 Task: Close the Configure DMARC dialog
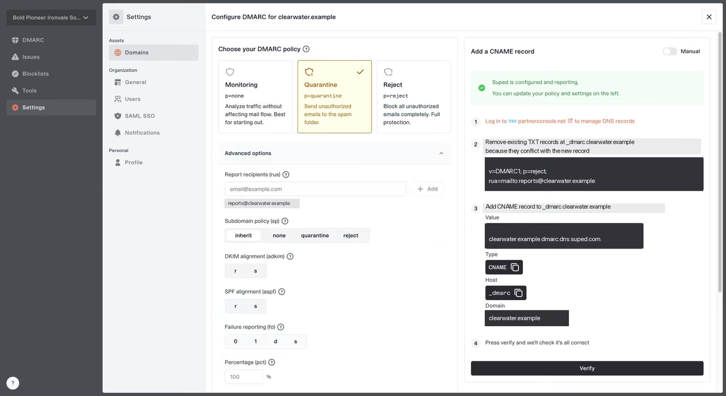(x=709, y=17)
